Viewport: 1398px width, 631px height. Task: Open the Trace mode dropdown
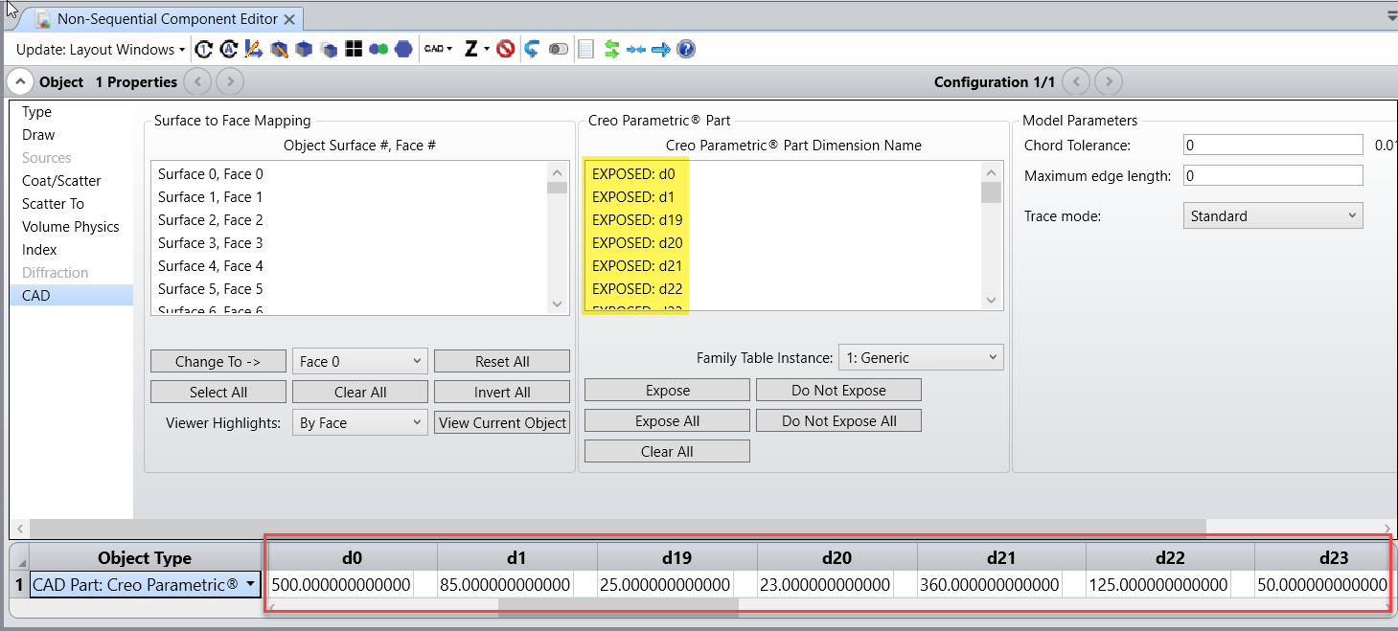click(x=1272, y=216)
